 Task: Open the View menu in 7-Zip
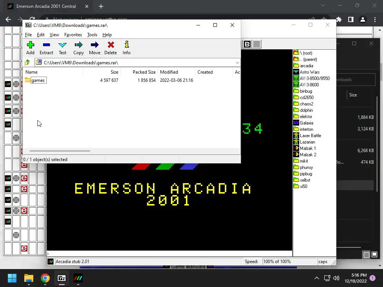54,35
